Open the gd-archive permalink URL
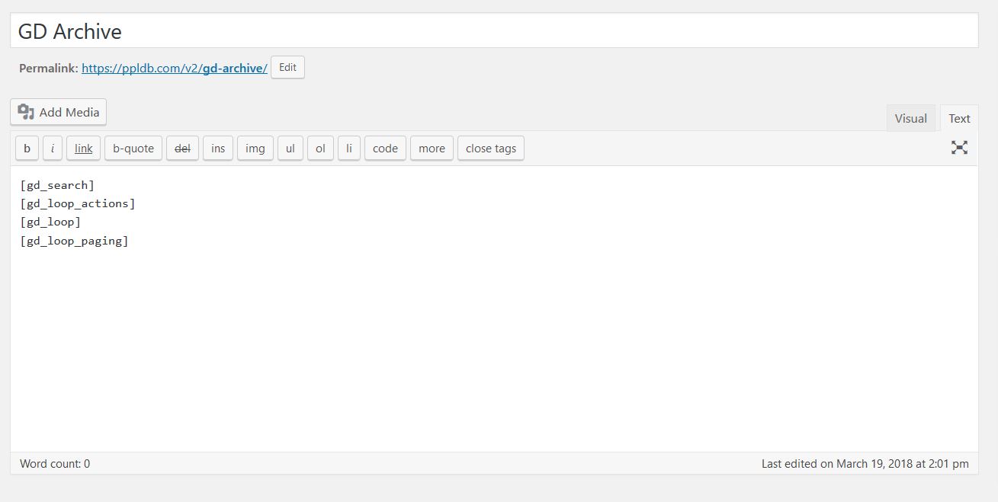998x502 pixels. pyautogui.click(x=174, y=68)
